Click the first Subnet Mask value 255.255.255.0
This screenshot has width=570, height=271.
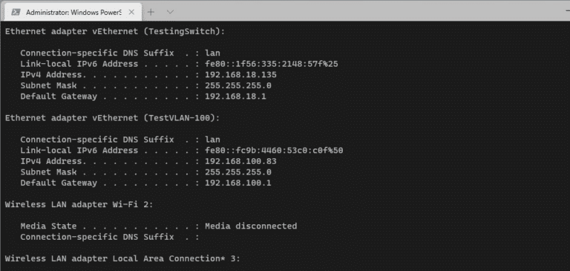[238, 86]
